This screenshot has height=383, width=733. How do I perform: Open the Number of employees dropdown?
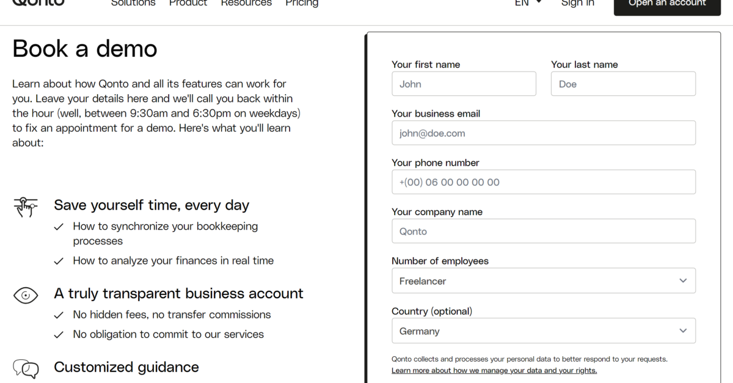544,281
